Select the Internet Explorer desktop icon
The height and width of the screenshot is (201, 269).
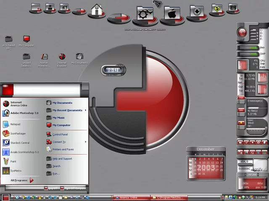point(62,60)
